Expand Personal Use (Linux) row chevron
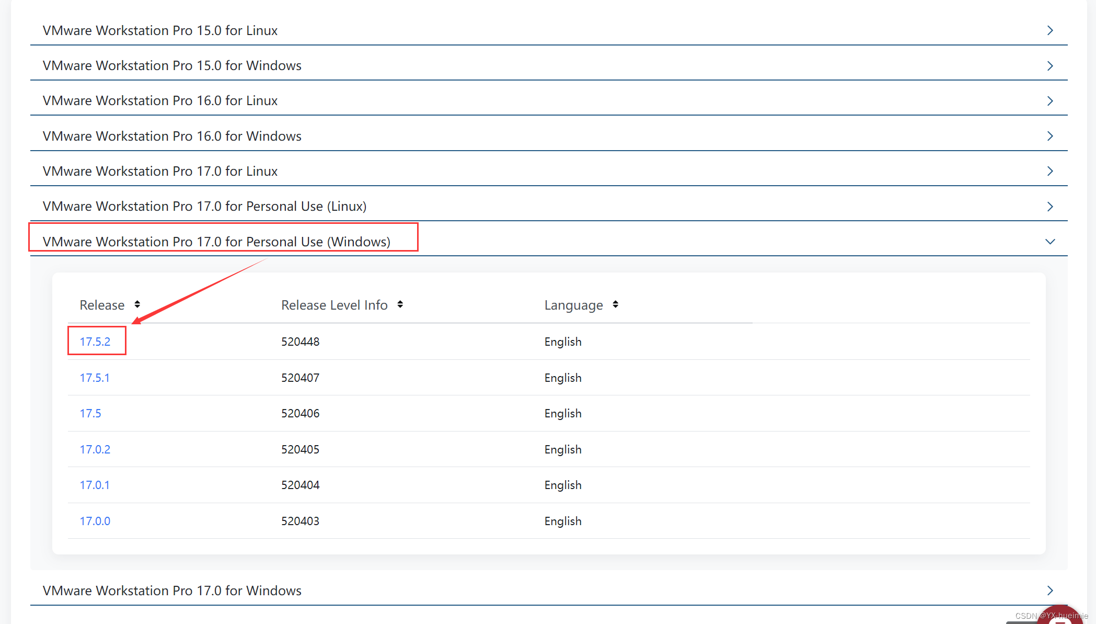The width and height of the screenshot is (1096, 624). tap(1050, 207)
